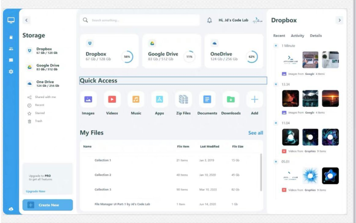Open Images quick access icon
This screenshot has height=223, width=356.
pos(88,99)
